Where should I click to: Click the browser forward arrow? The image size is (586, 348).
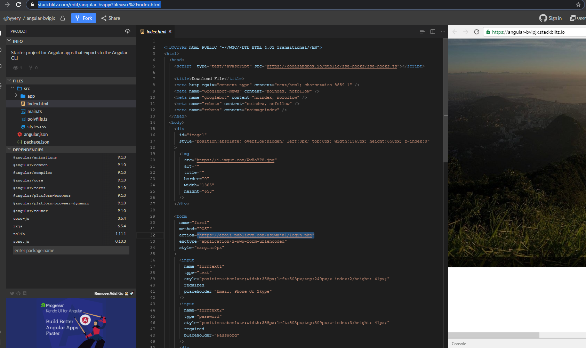coord(7,5)
